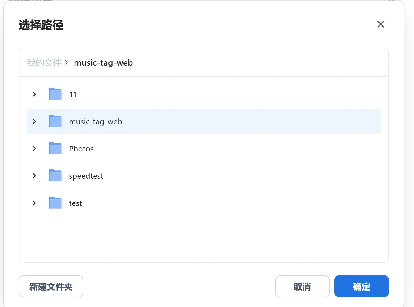Click the 取消 button

302,286
